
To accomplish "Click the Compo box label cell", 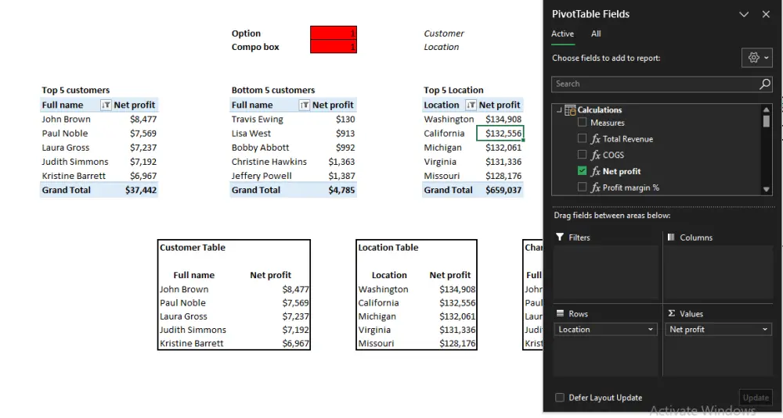I will tap(254, 47).
